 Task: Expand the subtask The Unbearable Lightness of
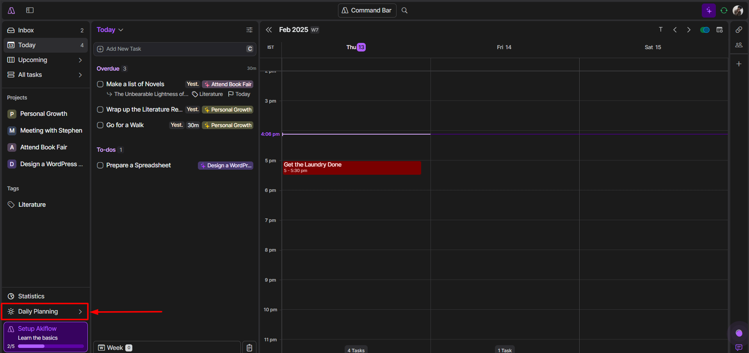(x=147, y=94)
